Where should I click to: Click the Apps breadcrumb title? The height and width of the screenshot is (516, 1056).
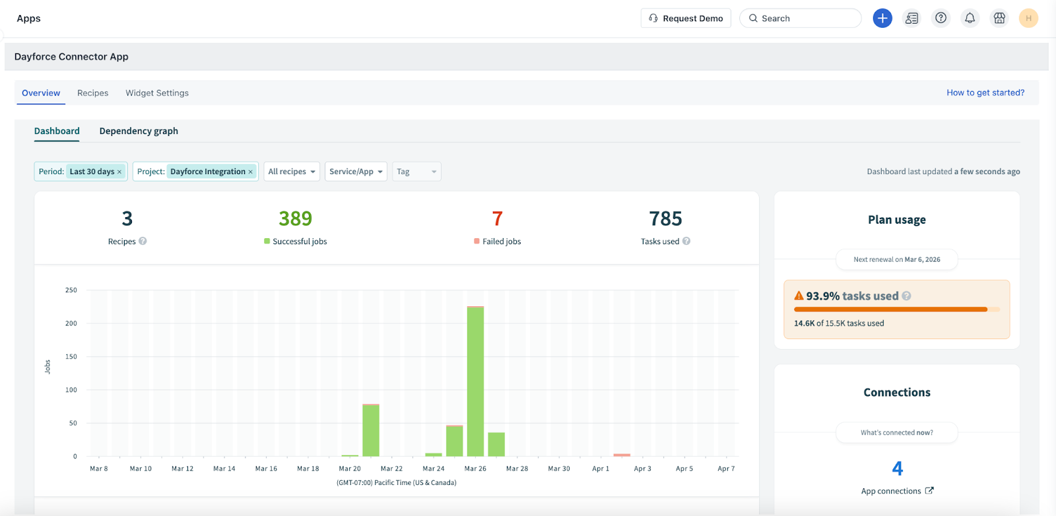29,18
